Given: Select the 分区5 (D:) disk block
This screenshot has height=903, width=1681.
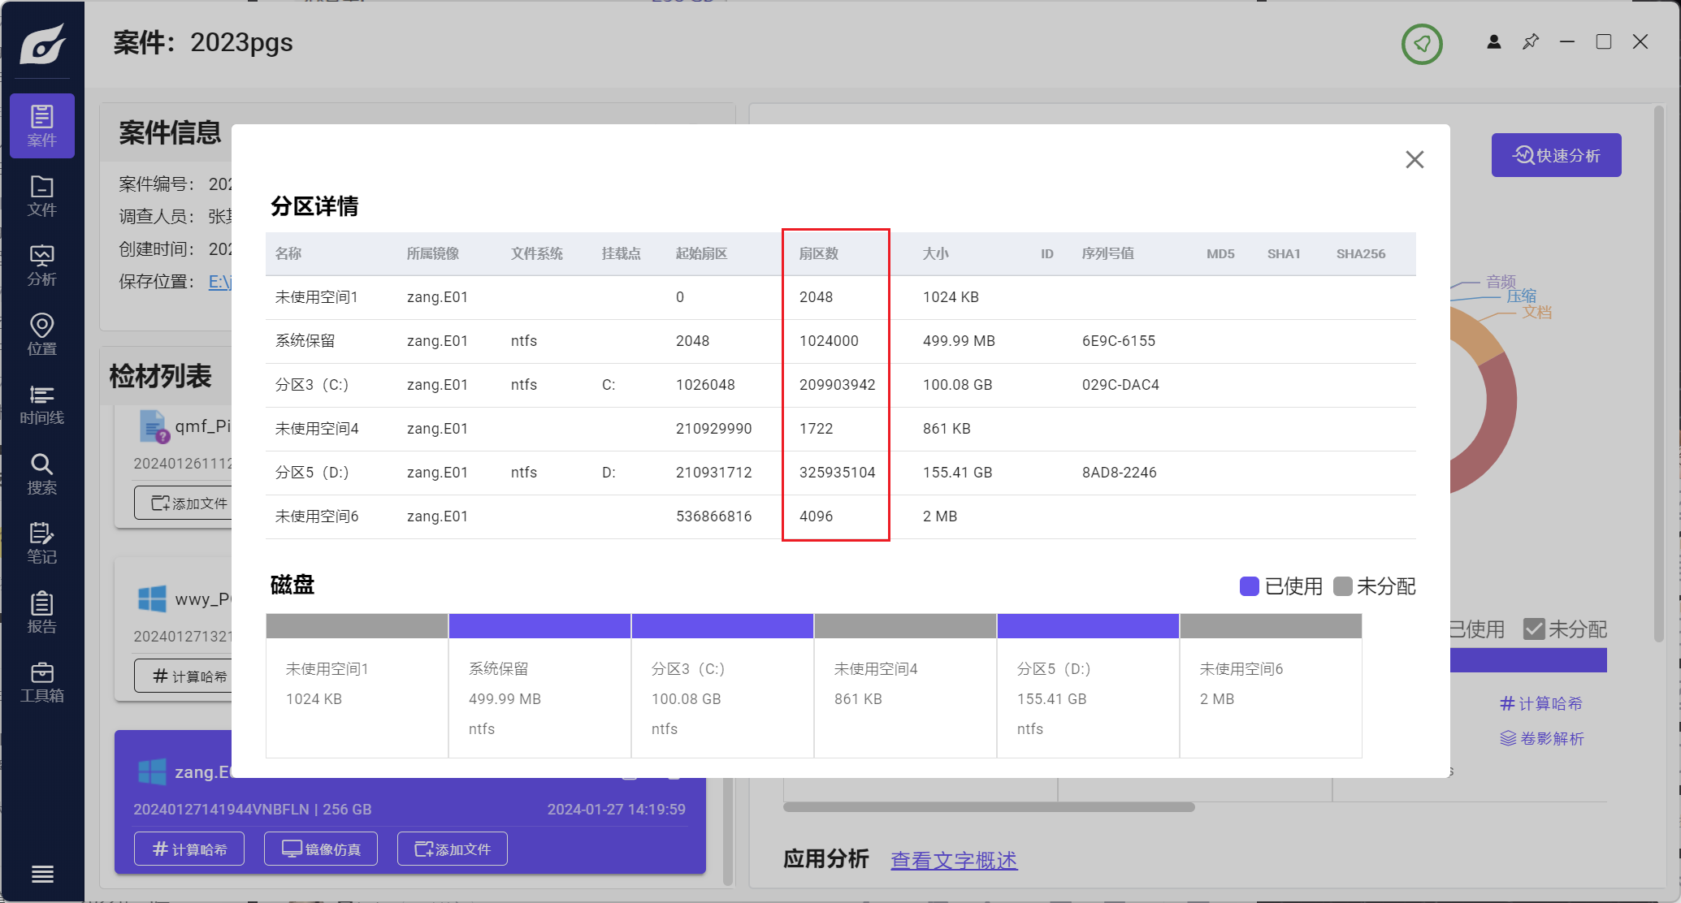Looking at the screenshot, I should tap(1088, 686).
